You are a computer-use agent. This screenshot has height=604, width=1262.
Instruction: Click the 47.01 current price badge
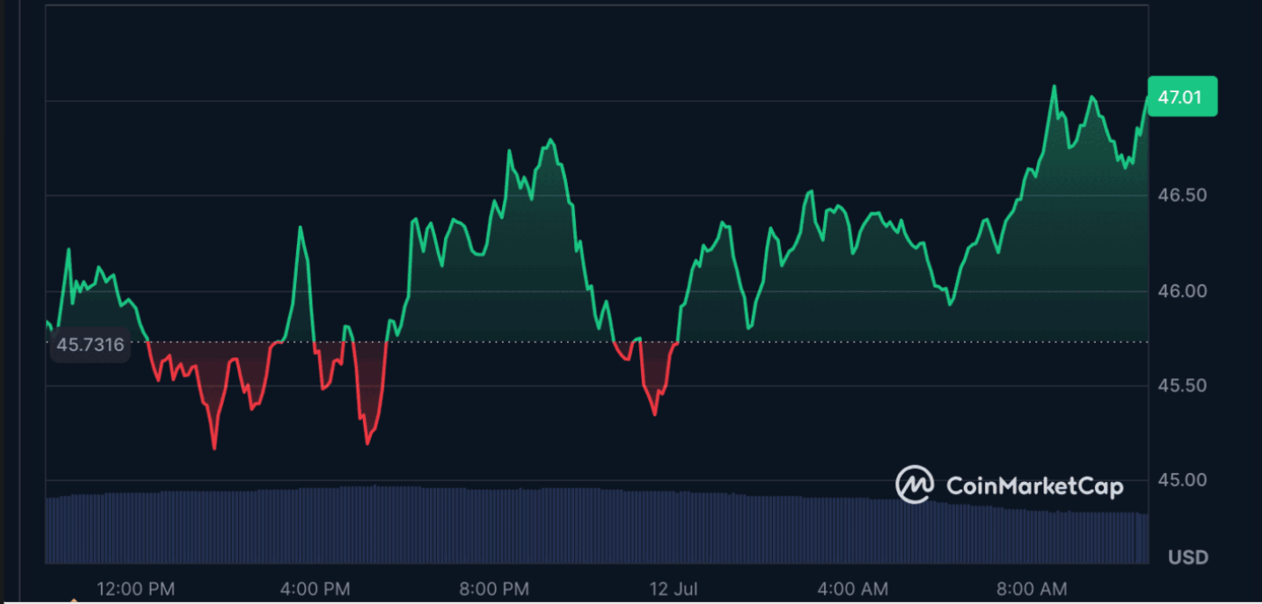click(1183, 97)
